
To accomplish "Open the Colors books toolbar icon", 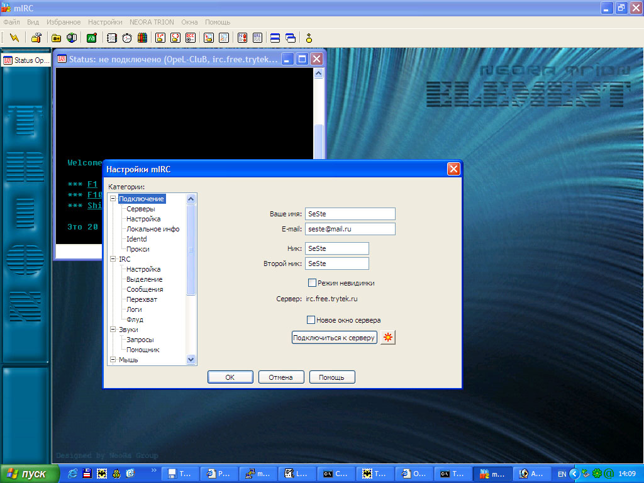I will [143, 38].
